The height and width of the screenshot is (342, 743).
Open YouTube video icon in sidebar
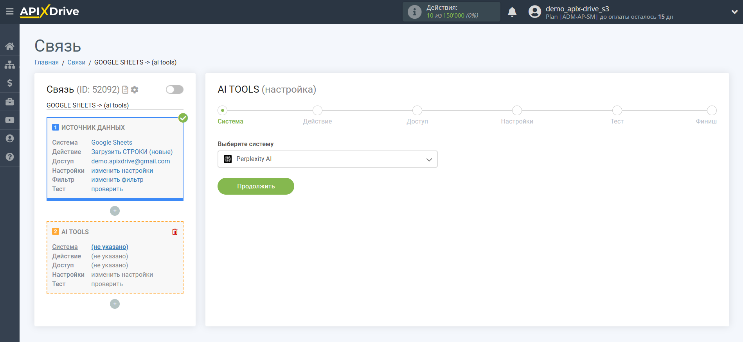[10, 120]
